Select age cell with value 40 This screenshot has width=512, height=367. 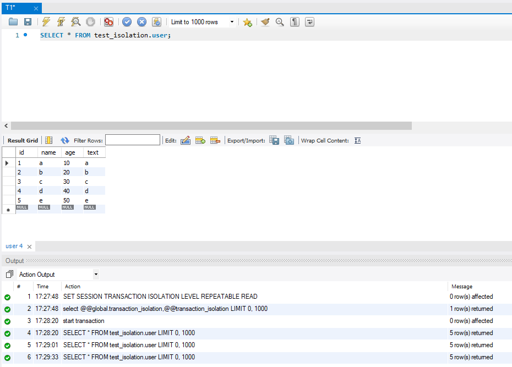pyautogui.click(x=72, y=191)
